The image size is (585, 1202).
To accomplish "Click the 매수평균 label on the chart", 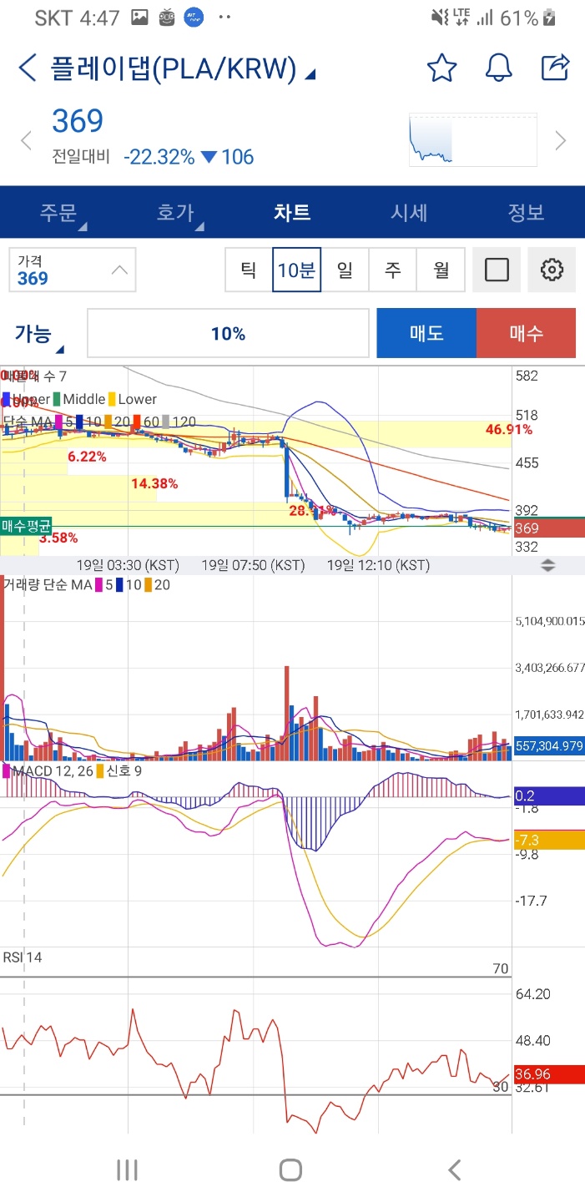I will pos(26,527).
